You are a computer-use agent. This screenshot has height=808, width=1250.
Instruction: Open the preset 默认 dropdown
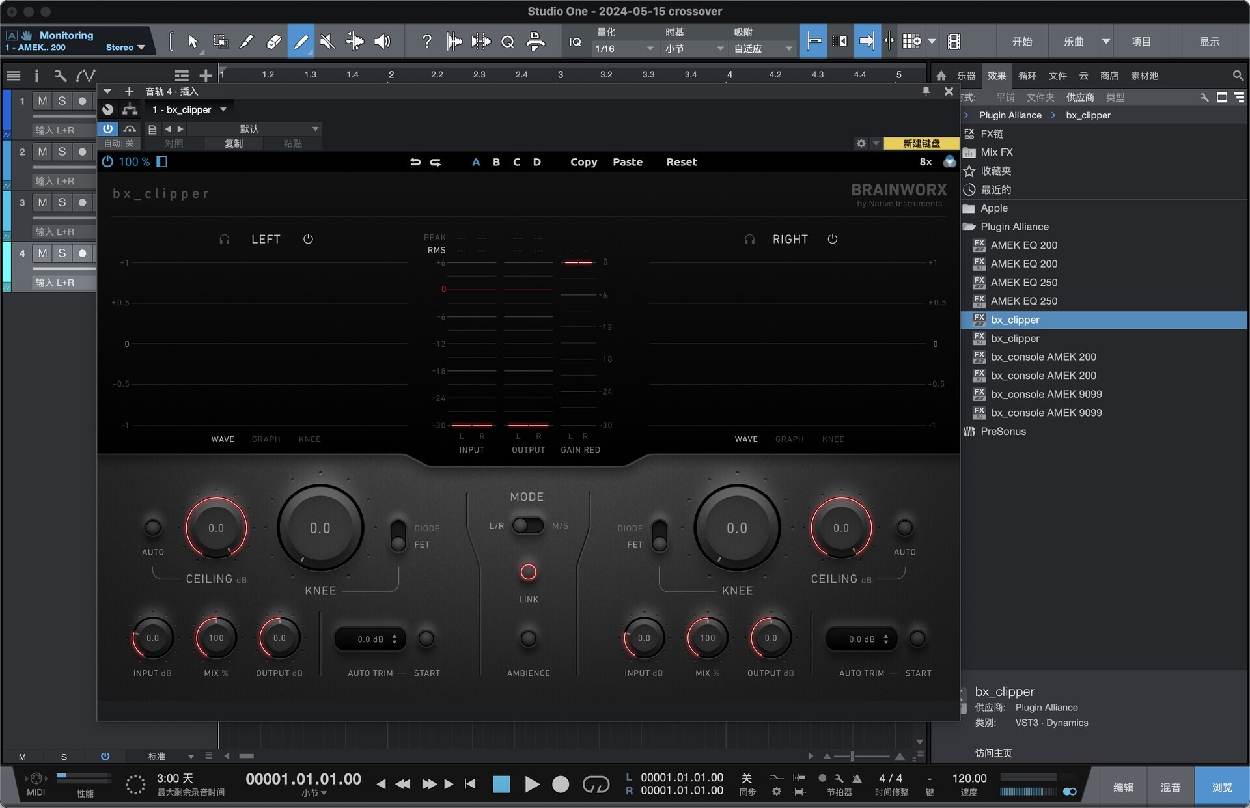click(x=256, y=129)
